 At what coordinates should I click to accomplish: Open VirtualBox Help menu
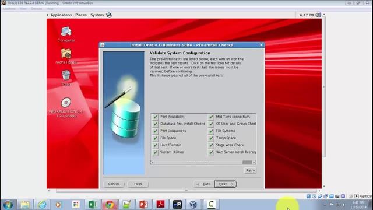tap(50, 9)
